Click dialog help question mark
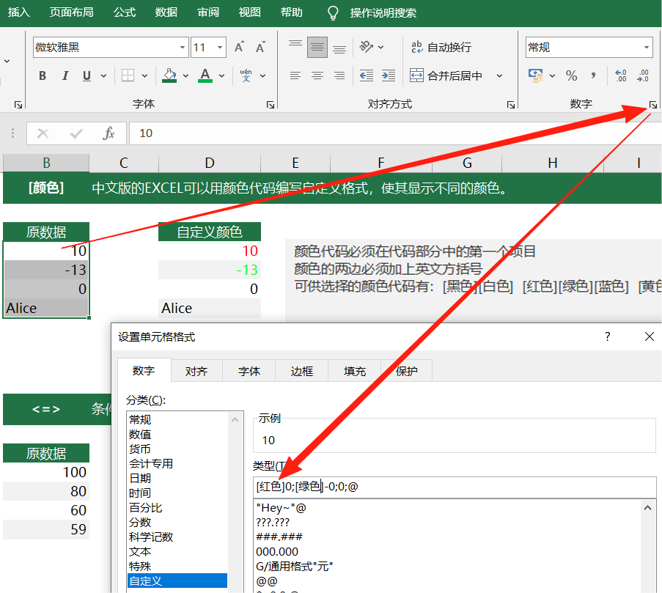This screenshot has width=662, height=593. [x=608, y=336]
